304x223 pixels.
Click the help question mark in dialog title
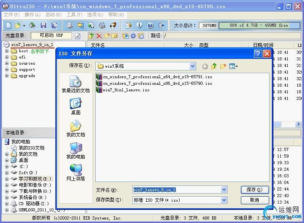pos(258,53)
